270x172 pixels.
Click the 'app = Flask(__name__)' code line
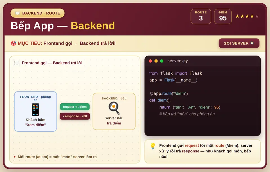point(173,80)
